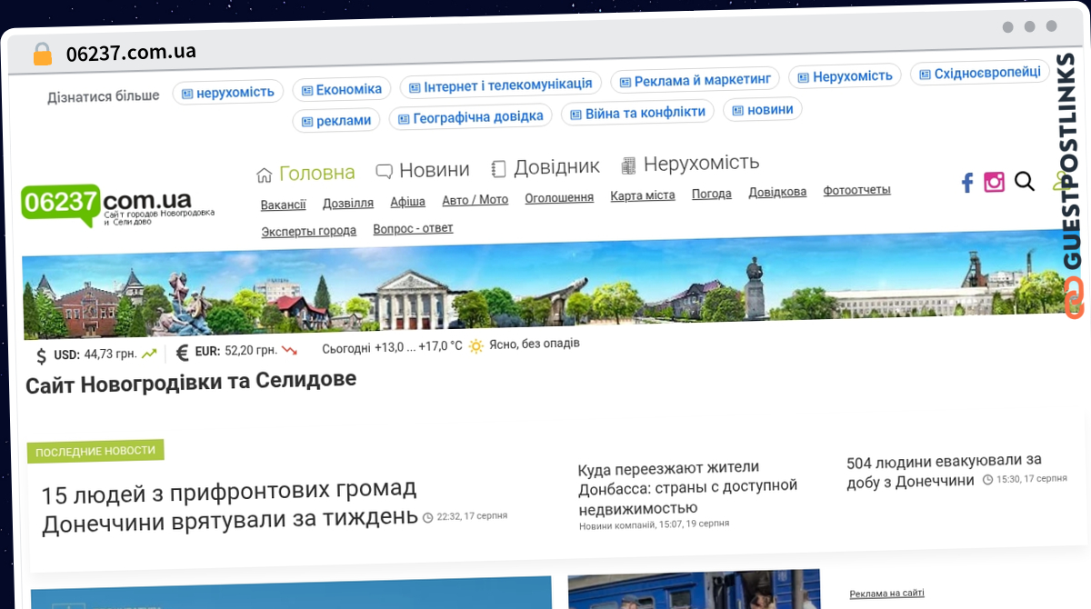
Task: Click the EUR exchange rate 52,20 грн.
Action: coord(236,351)
